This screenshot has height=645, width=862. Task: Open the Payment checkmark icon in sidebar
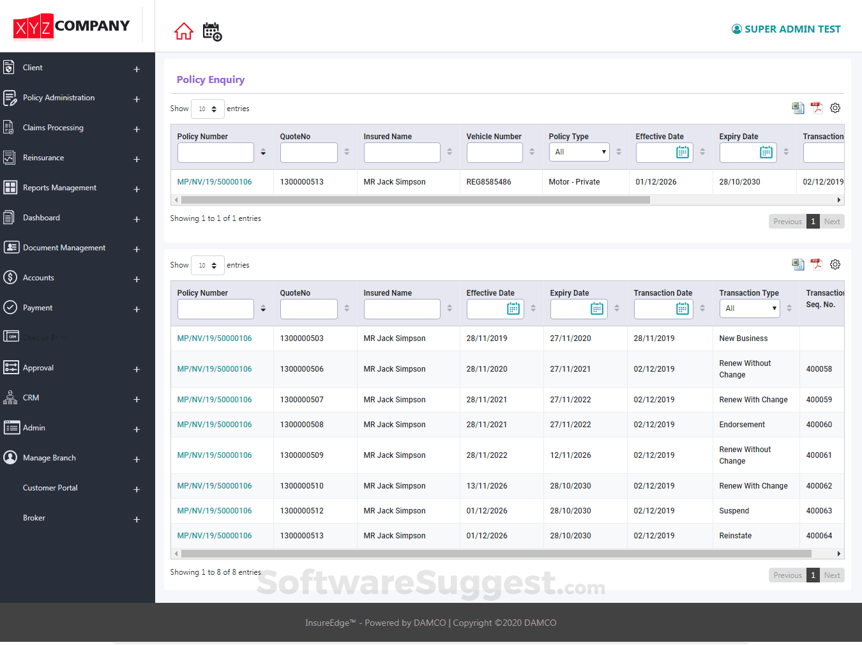[x=10, y=307]
